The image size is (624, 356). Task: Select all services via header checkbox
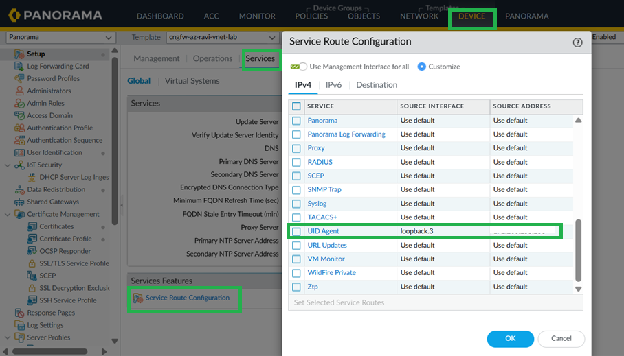296,106
